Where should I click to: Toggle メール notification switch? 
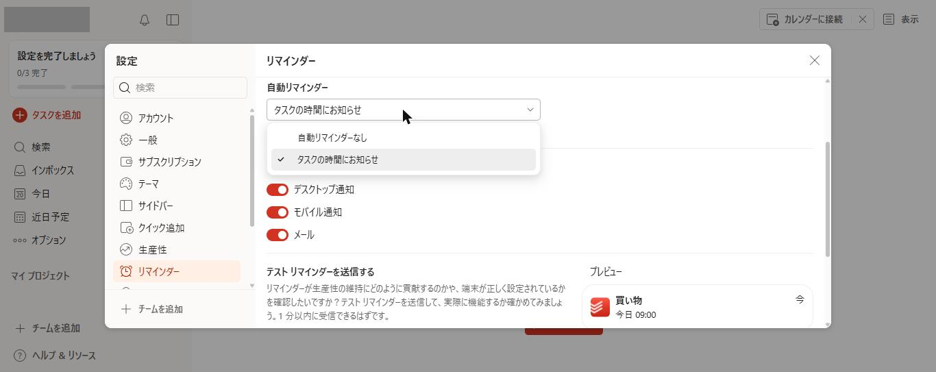[x=278, y=235]
